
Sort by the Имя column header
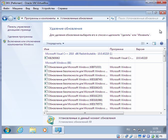[x=76, y=49]
